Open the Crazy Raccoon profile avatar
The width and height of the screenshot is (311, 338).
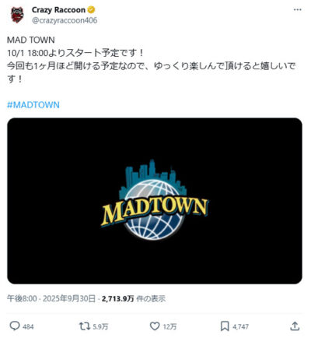click(17, 15)
